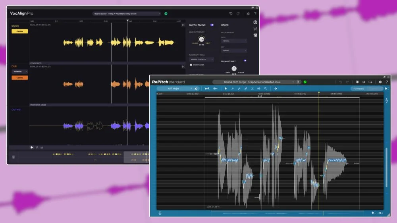Click the loop range marker on the RePitch ruler
The height and width of the screenshot is (223, 397).
[260, 96]
